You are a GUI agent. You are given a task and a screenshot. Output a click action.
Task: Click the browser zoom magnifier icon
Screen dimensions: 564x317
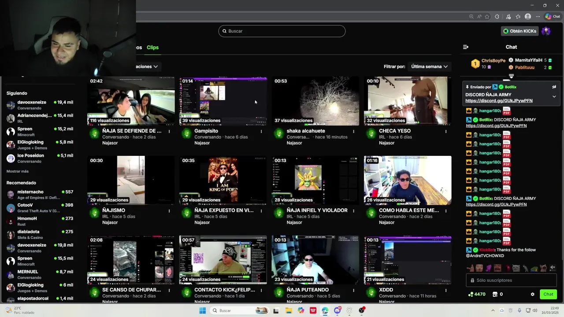471,17
